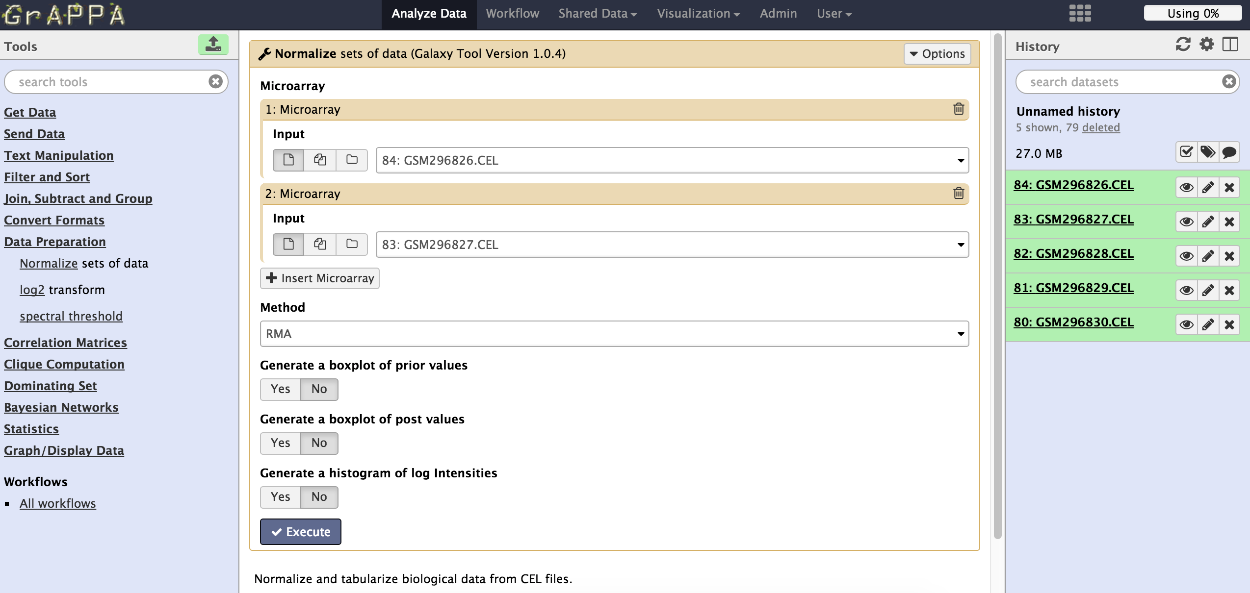This screenshot has height=593, width=1250.
Task: Set boxplot of post values to No
Action: click(x=319, y=443)
